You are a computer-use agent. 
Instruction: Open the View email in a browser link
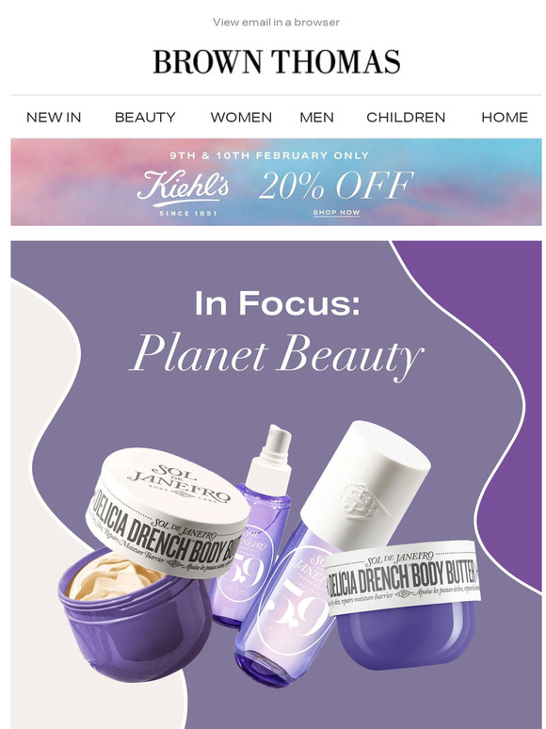pos(276,22)
